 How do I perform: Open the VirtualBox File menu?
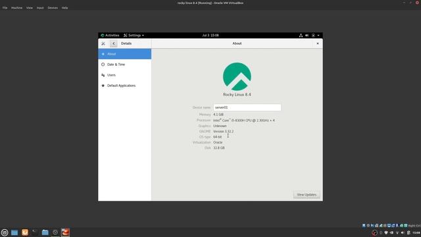(5, 8)
